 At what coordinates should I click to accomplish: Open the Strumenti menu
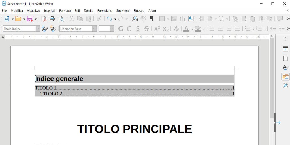[x=123, y=11]
